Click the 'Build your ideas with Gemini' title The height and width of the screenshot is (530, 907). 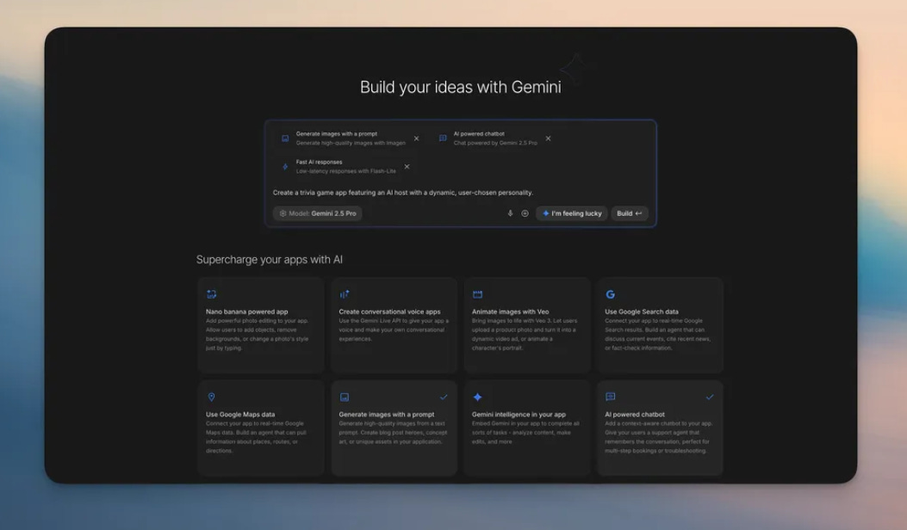click(x=461, y=87)
